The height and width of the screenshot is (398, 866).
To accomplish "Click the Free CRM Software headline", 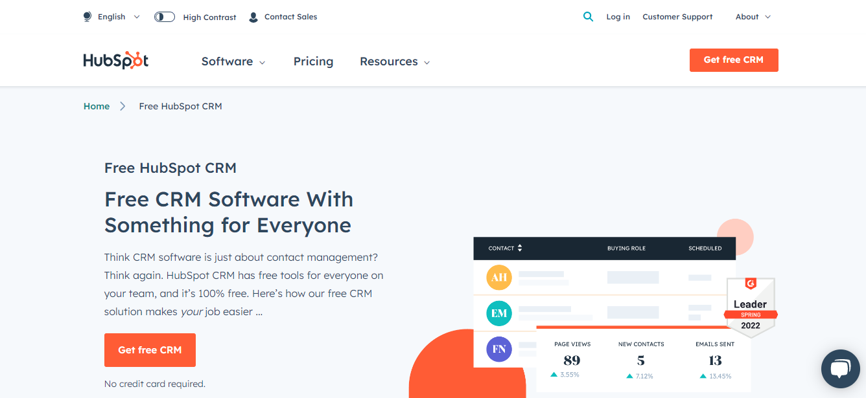I will point(229,212).
